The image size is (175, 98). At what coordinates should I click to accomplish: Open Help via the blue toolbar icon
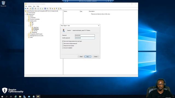click(45, 8)
